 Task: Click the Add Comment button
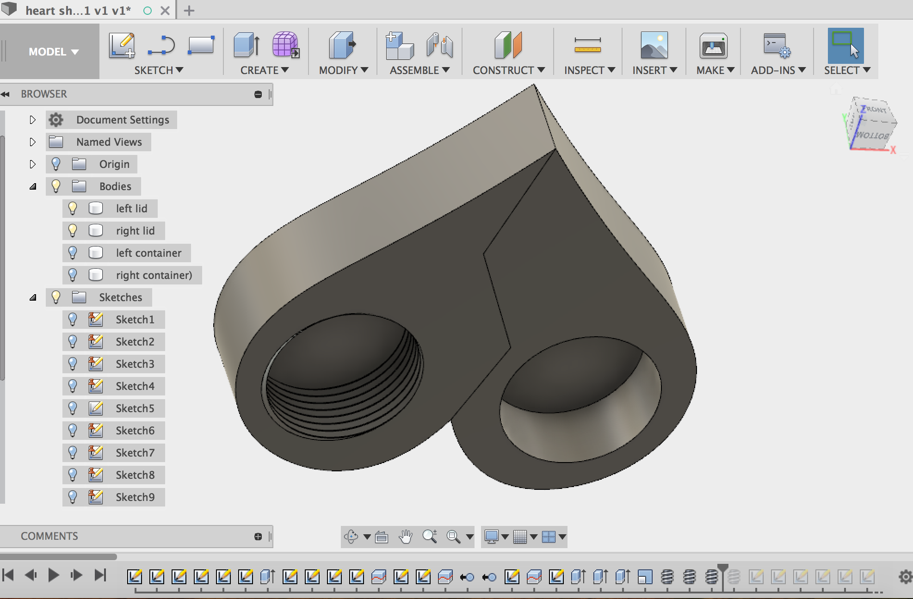[259, 535]
